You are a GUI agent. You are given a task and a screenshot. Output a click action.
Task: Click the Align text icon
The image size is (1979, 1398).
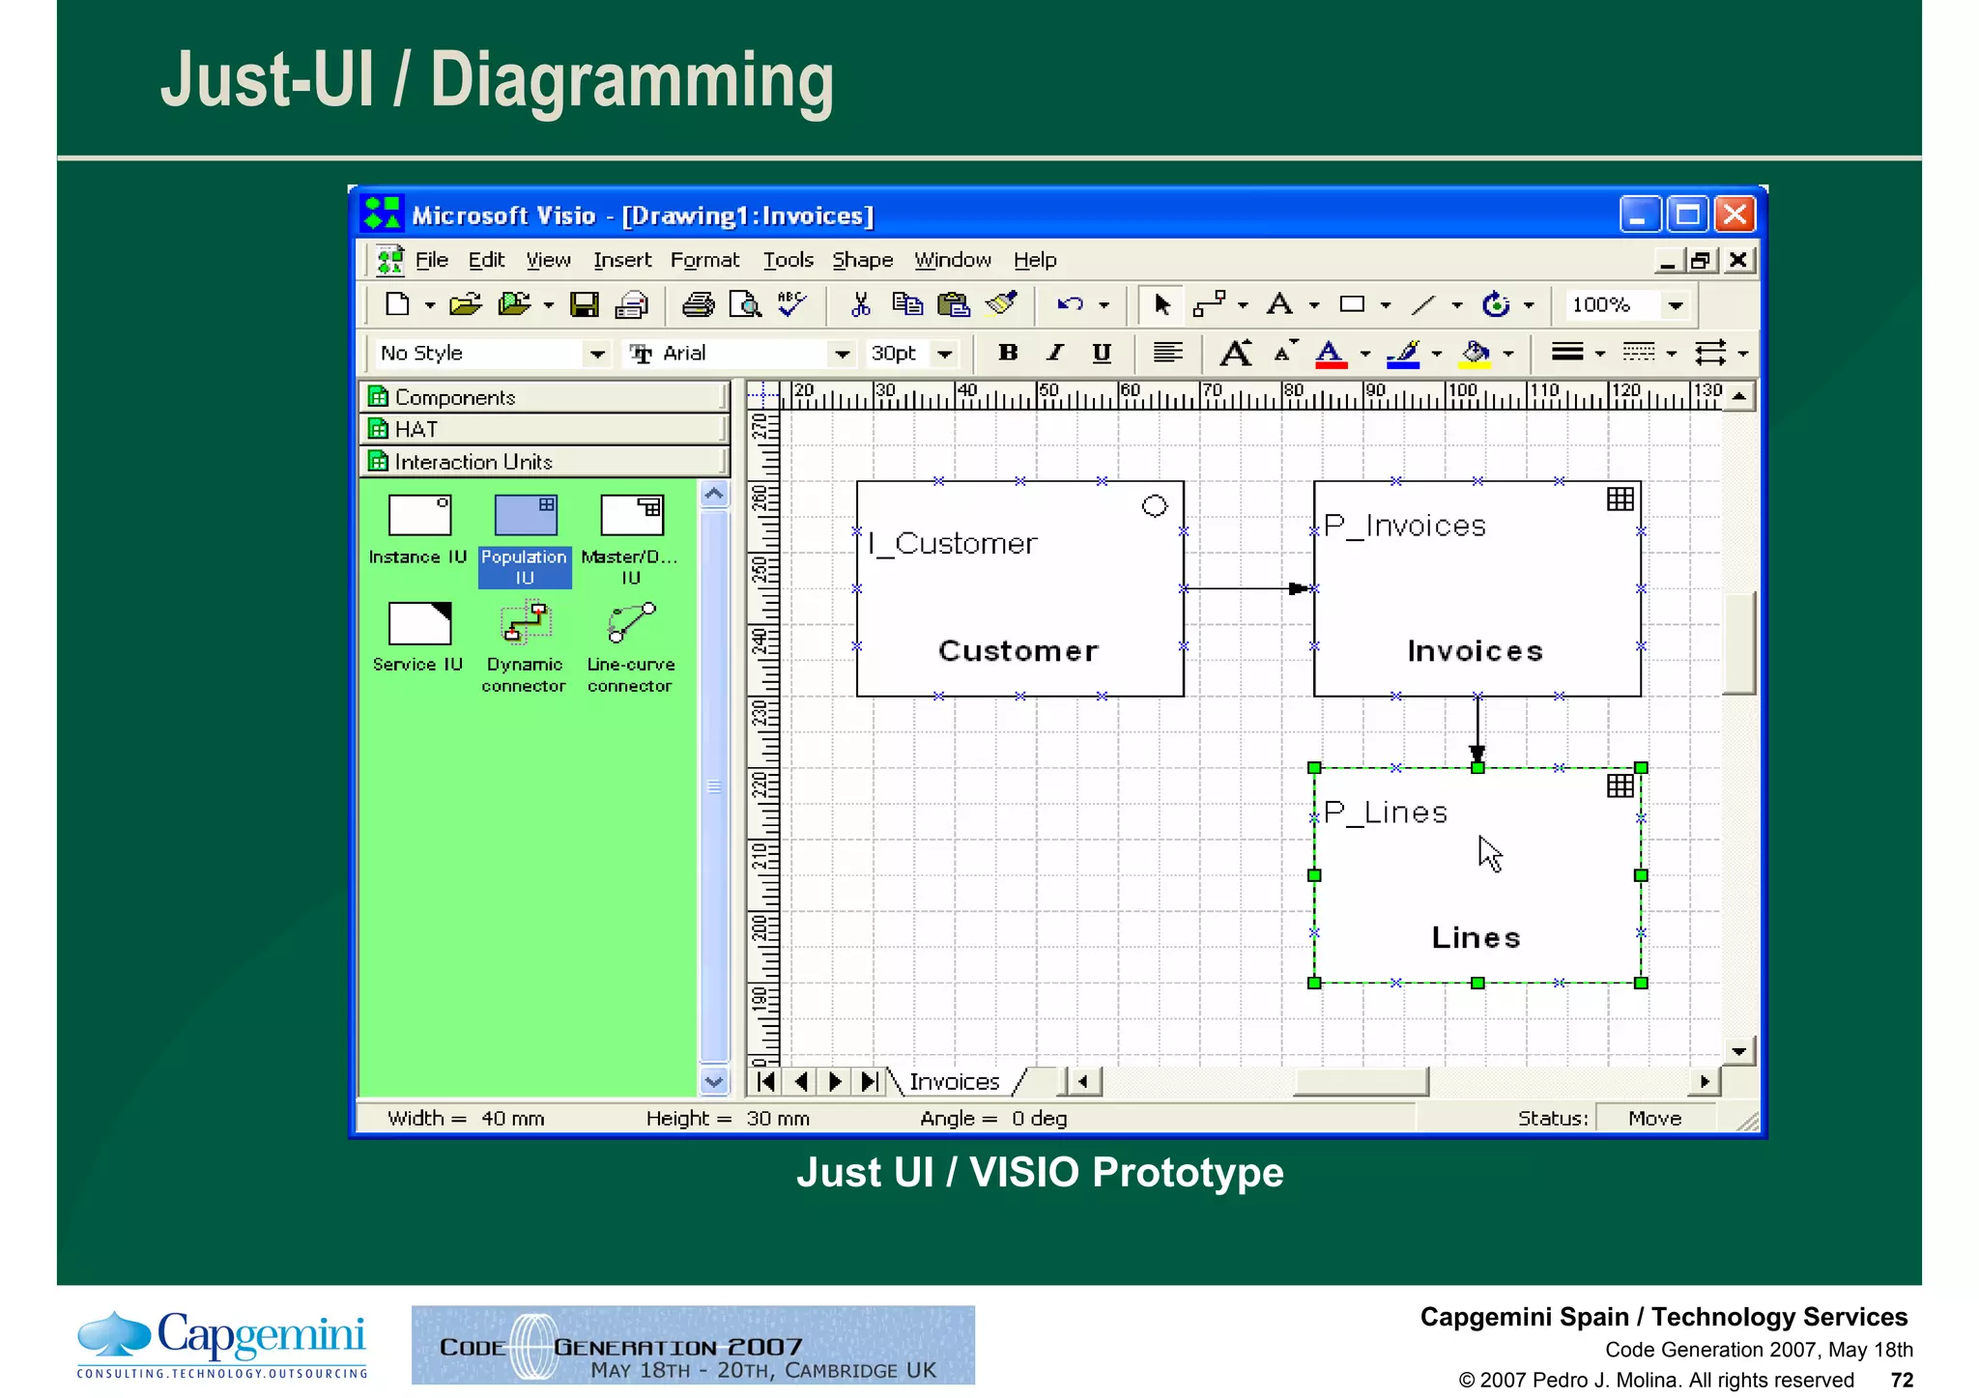(1167, 354)
